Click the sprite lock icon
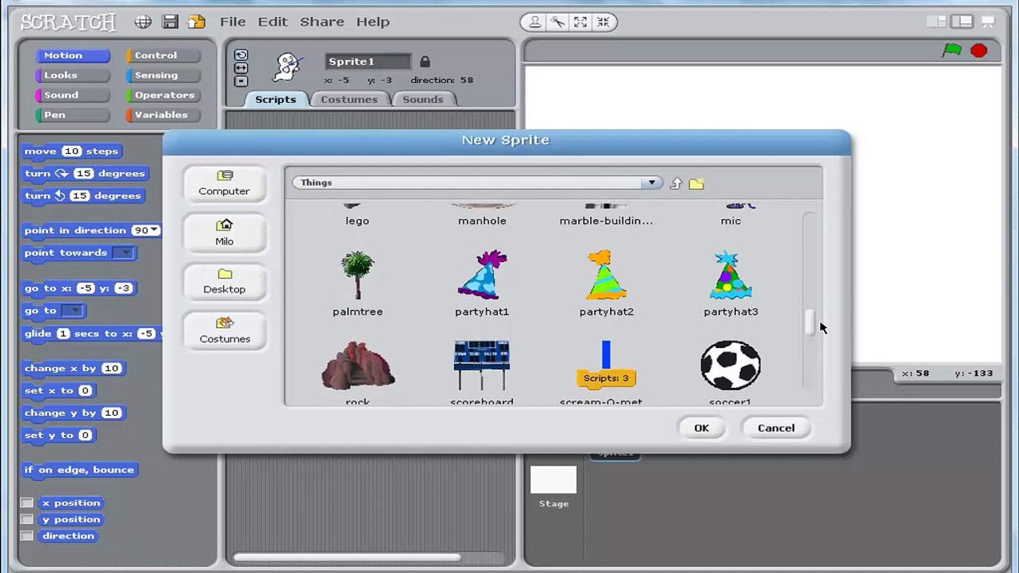The width and height of the screenshot is (1019, 573). coord(425,62)
